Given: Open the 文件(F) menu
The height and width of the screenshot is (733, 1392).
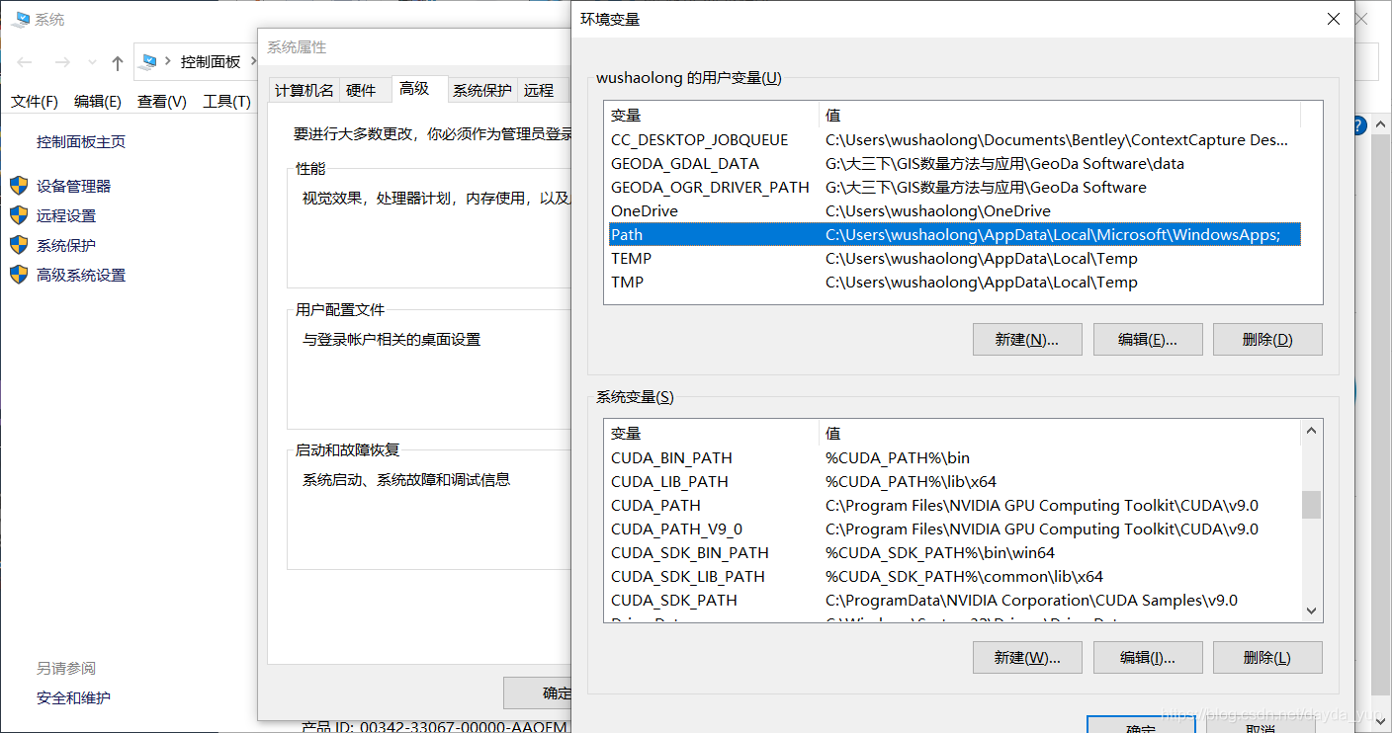Looking at the screenshot, I should click(35, 102).
